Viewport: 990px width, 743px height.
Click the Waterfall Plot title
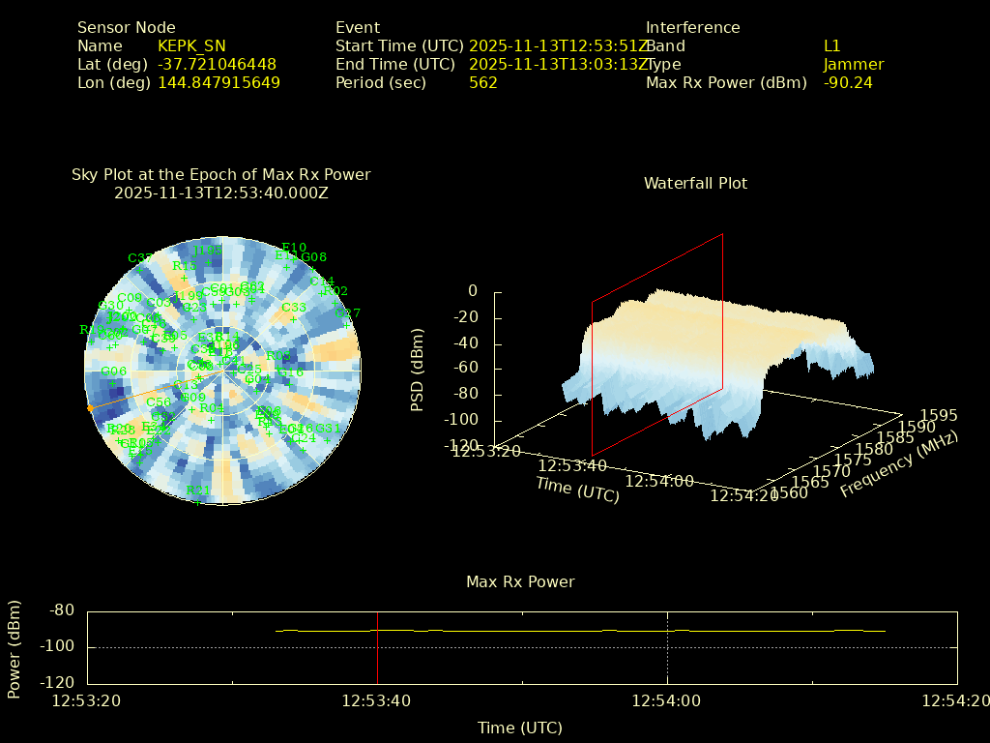695,183
